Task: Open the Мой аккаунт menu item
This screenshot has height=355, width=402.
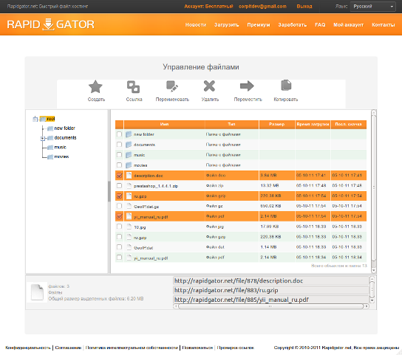Action: [349, 25]
